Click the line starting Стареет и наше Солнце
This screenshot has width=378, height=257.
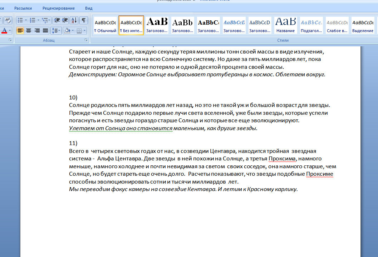196,52
